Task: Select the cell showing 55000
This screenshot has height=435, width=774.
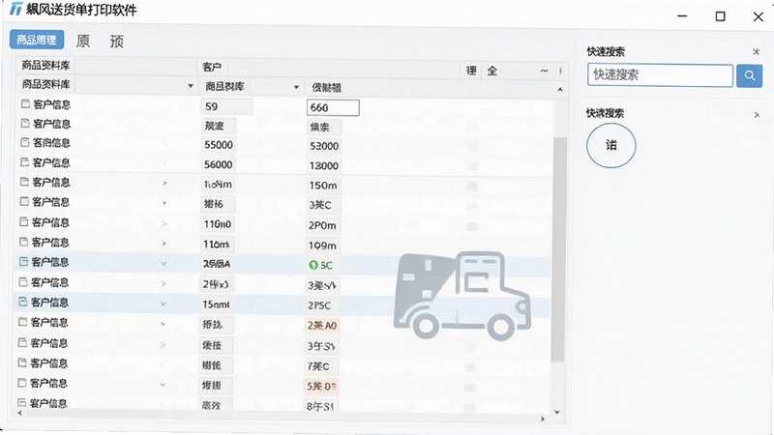Action: [x=219, y=145]
